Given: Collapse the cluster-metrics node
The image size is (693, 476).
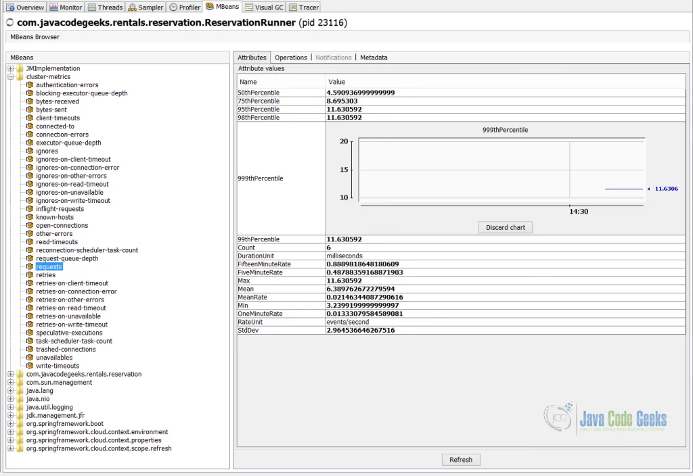Looking at the screenshot, I should point(11,76).
